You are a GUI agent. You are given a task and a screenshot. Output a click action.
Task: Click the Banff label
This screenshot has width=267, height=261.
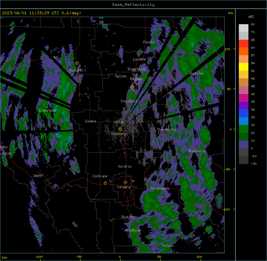(38, 176)
